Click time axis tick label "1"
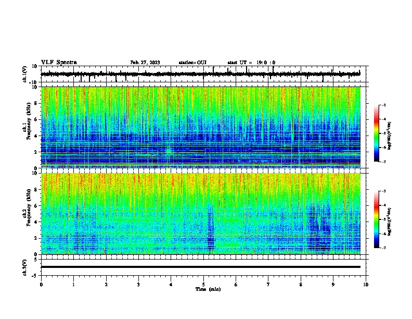Viewport: 412px width, 319px height. point(73,285)
